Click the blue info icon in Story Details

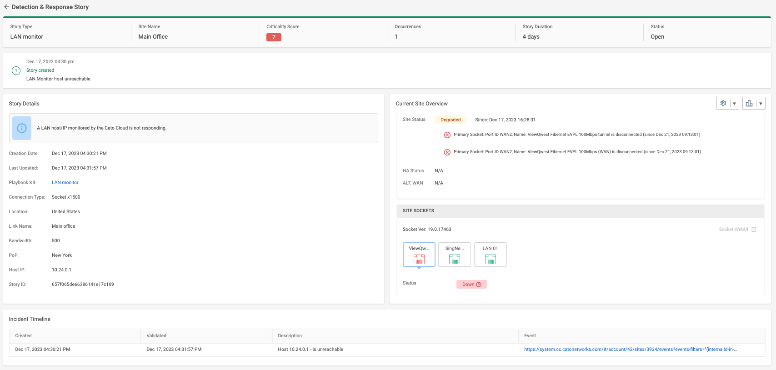click(x=22, y=128)
